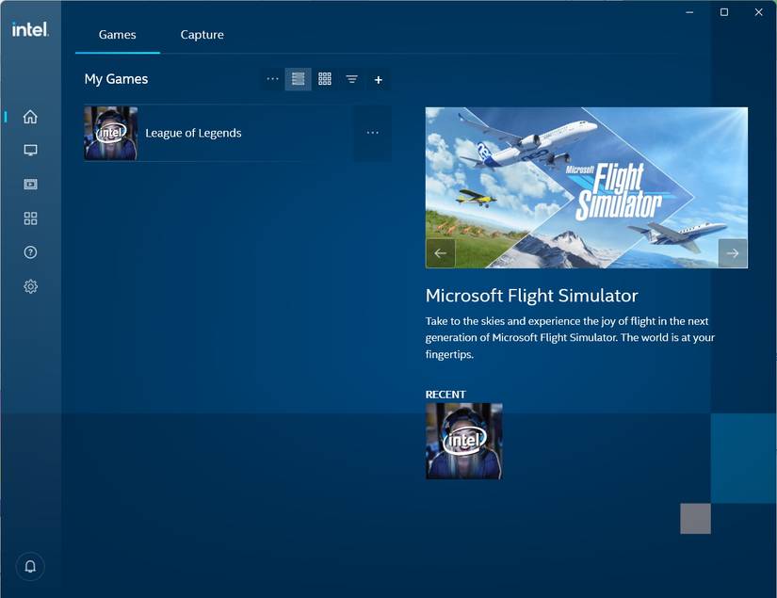Open options menu for League of Legends
Screen dimensions: 777x598
pos(372,133)
